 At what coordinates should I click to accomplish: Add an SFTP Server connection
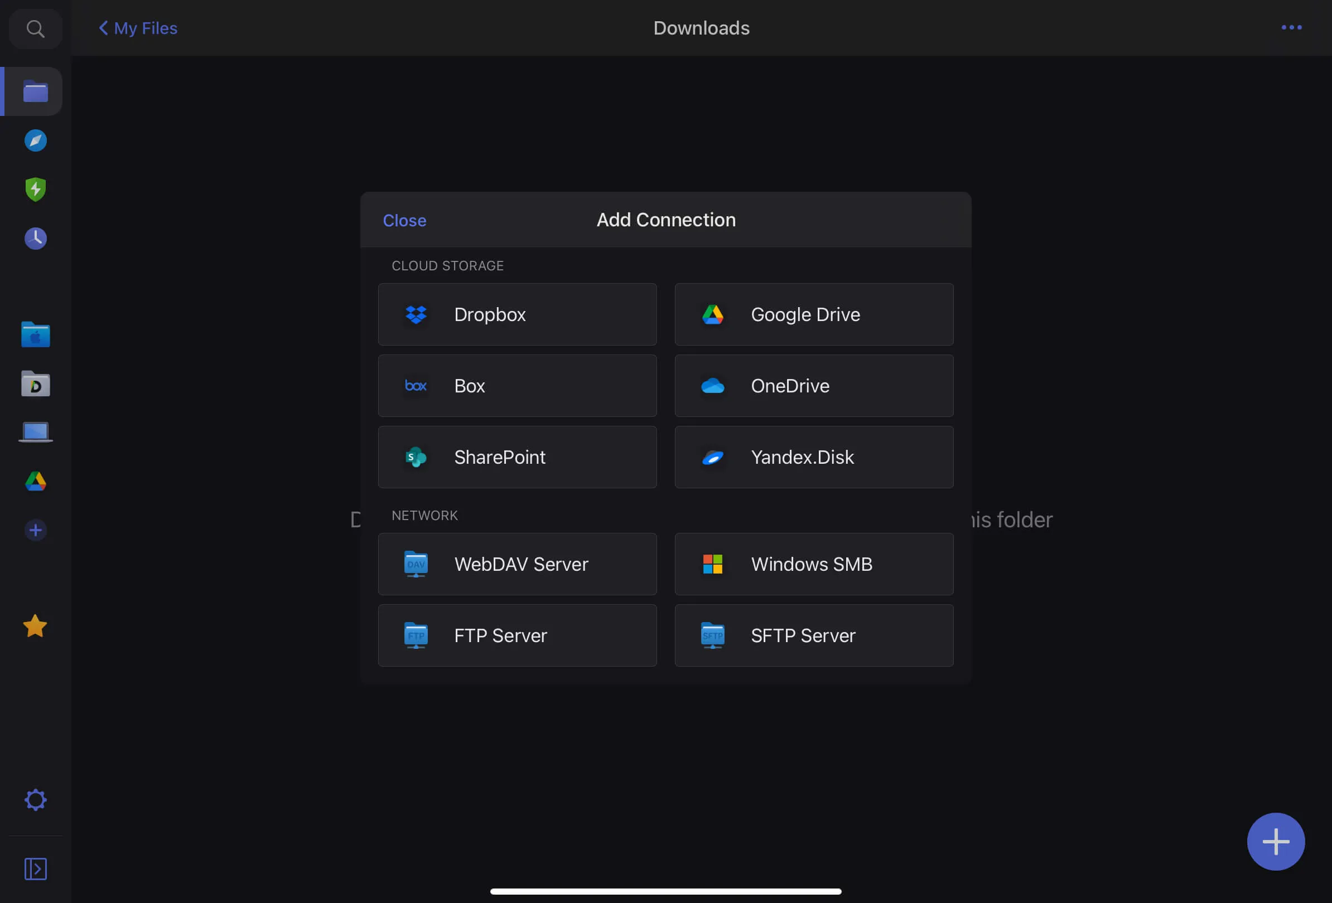click(814, 635)
